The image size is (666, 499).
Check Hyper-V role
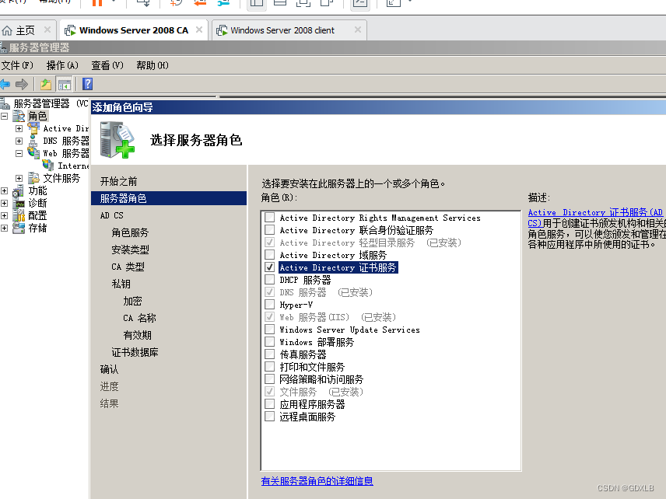tap(269, 305)
